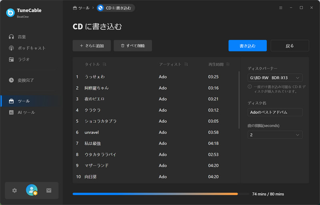The height and width of the screenshot is (205, 320).
Task: Select the ツール toolbox item
Action: coord(32,101)
